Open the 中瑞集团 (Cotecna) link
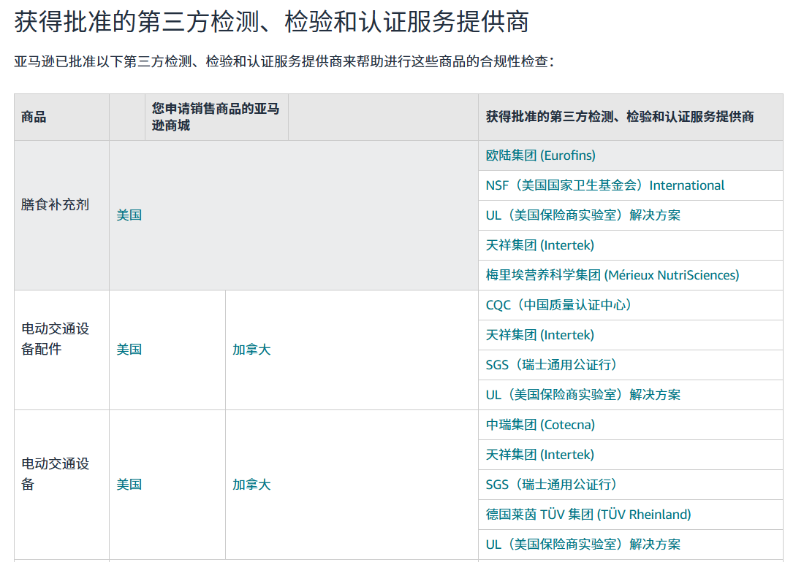 click(540, 425)
